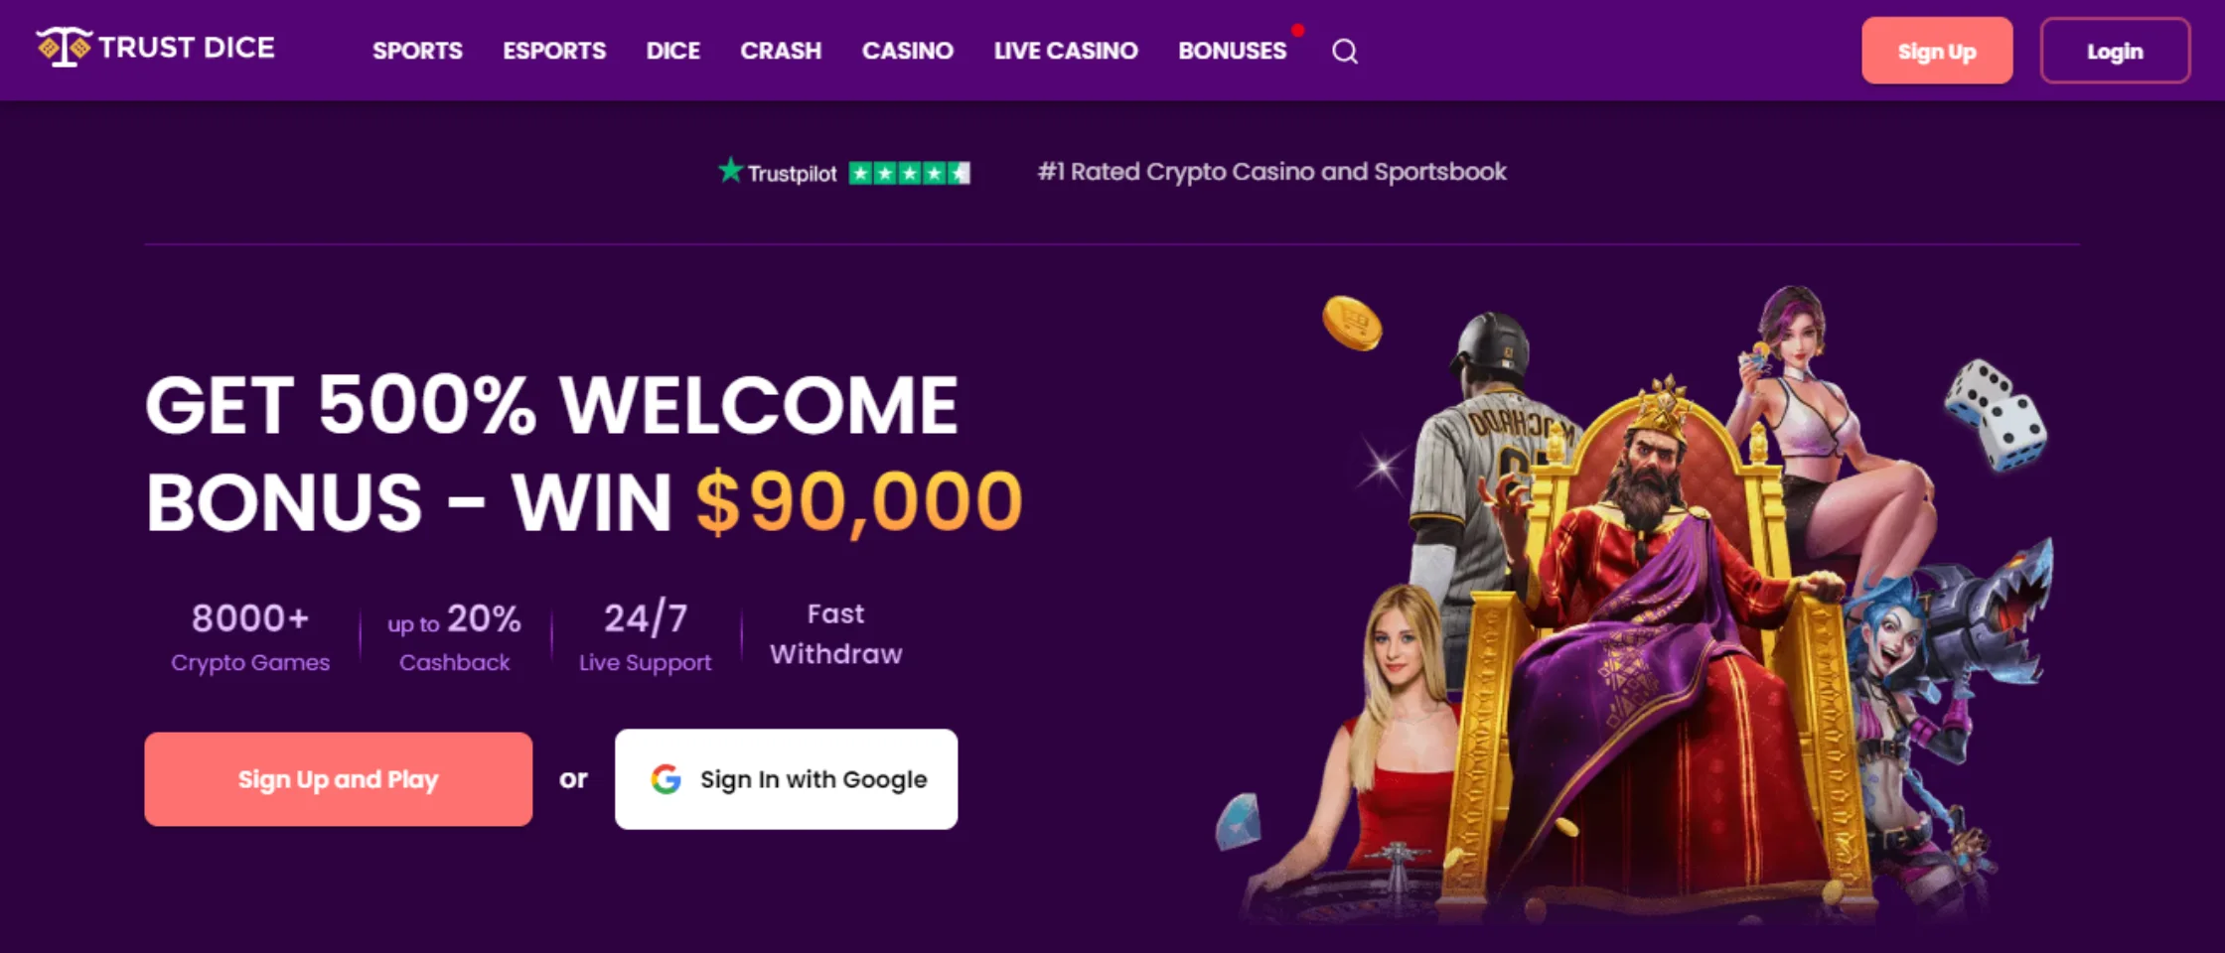Image resolution: width=2225 pixels, height=953 pixels.
Task: Click the Sign Up button in header
Action: tap(1937, 51)
